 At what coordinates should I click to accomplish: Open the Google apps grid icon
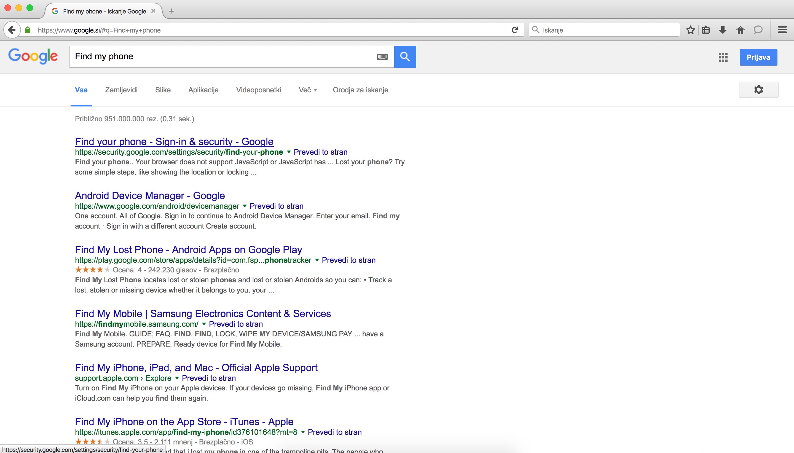tap(723, 57)
